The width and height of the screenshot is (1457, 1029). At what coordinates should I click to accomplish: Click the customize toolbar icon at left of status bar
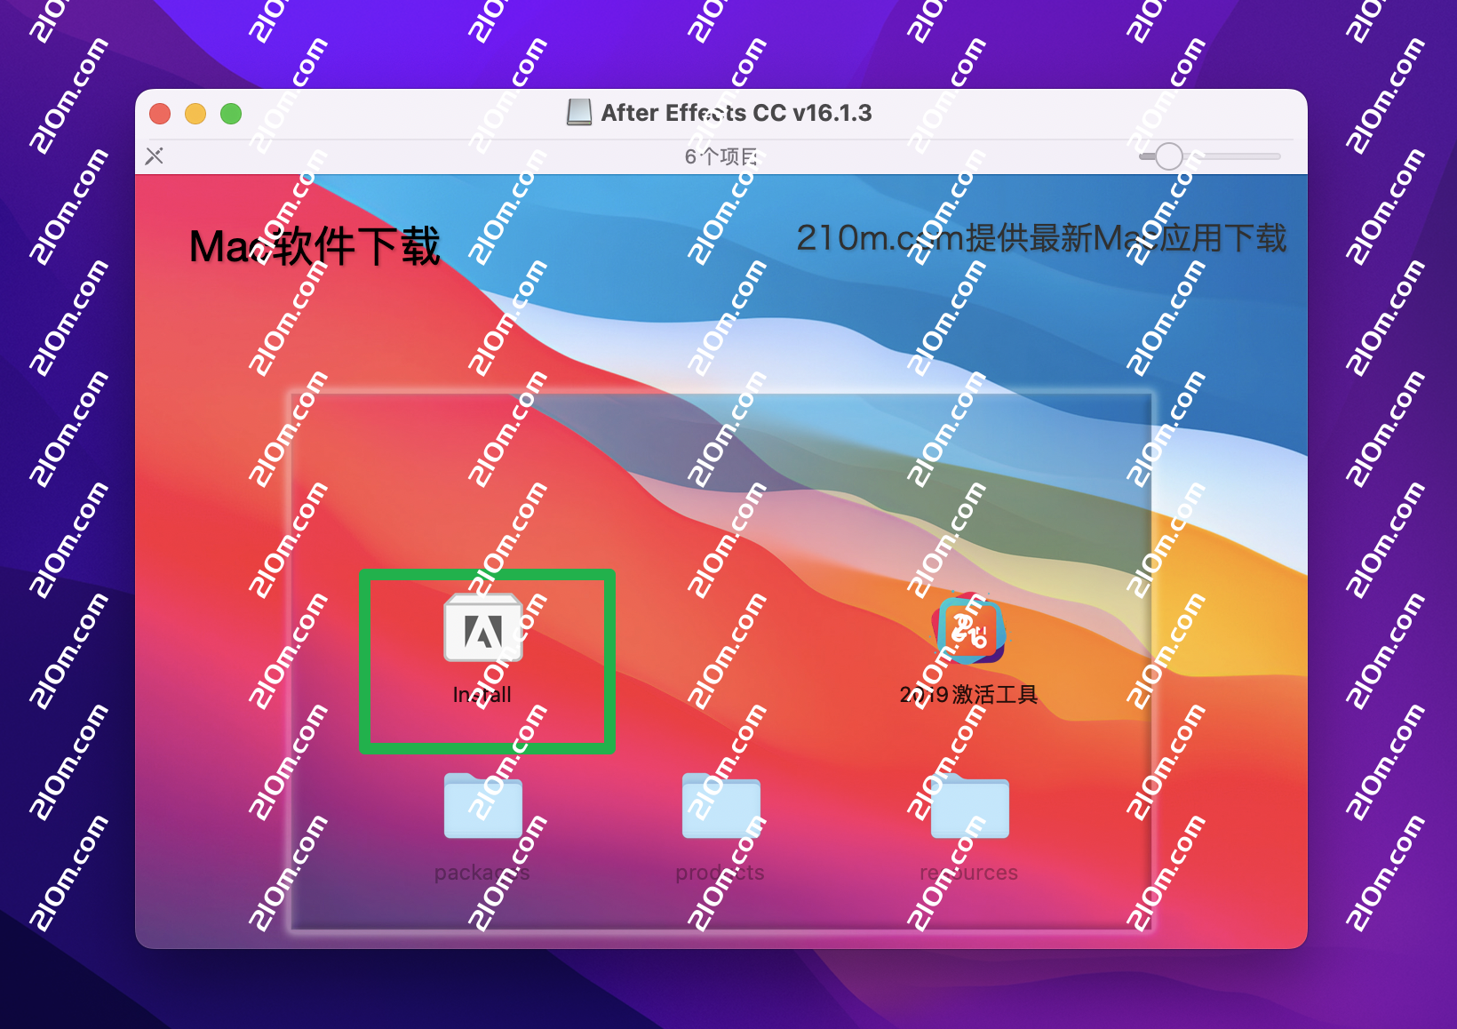click(155, 156)
